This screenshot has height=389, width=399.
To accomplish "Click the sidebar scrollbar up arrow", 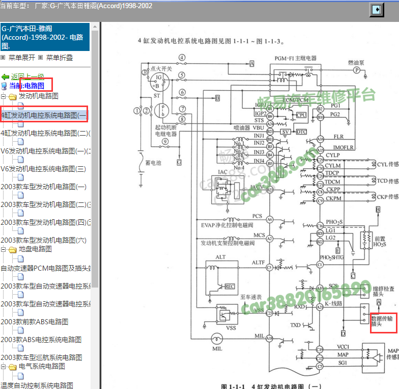I will 95,27.
